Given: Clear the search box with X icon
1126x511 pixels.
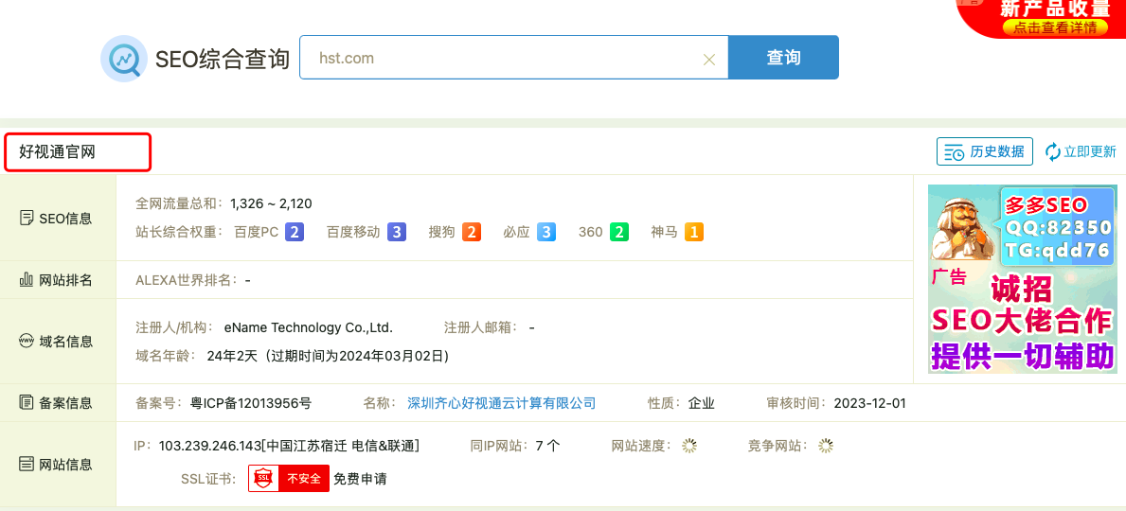Looking at the screenshot, I should click(x=708, y=59).
